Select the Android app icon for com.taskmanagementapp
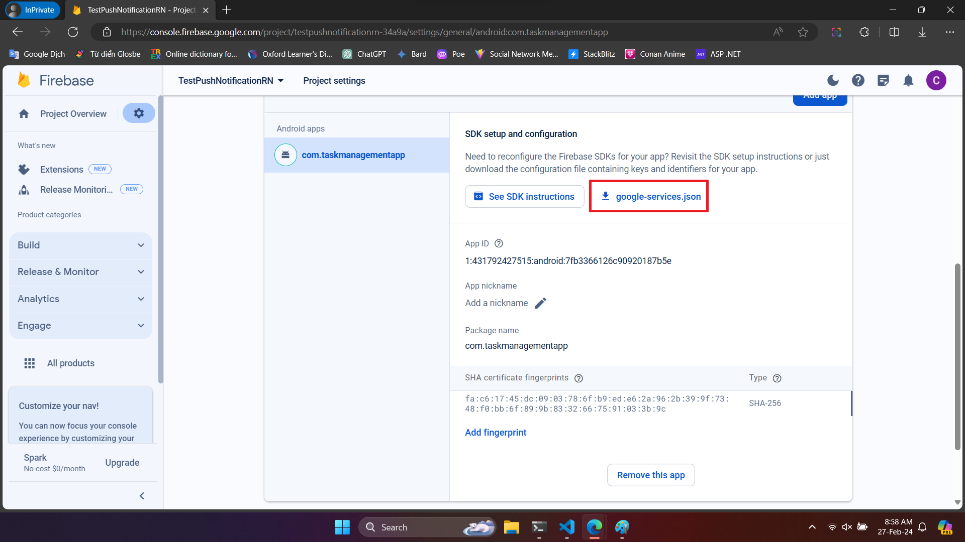Screen dimensions: 965x542 (285, 155)
